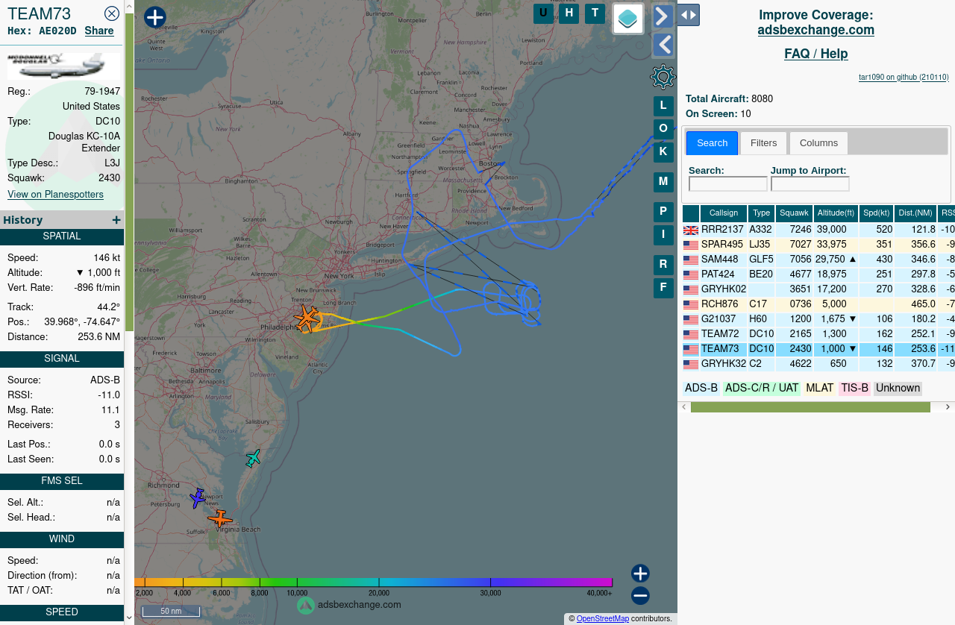Open tar1090 on github link
Image resolution: width=955 pixels, height=625 pixels.
(x=904, y=78)
